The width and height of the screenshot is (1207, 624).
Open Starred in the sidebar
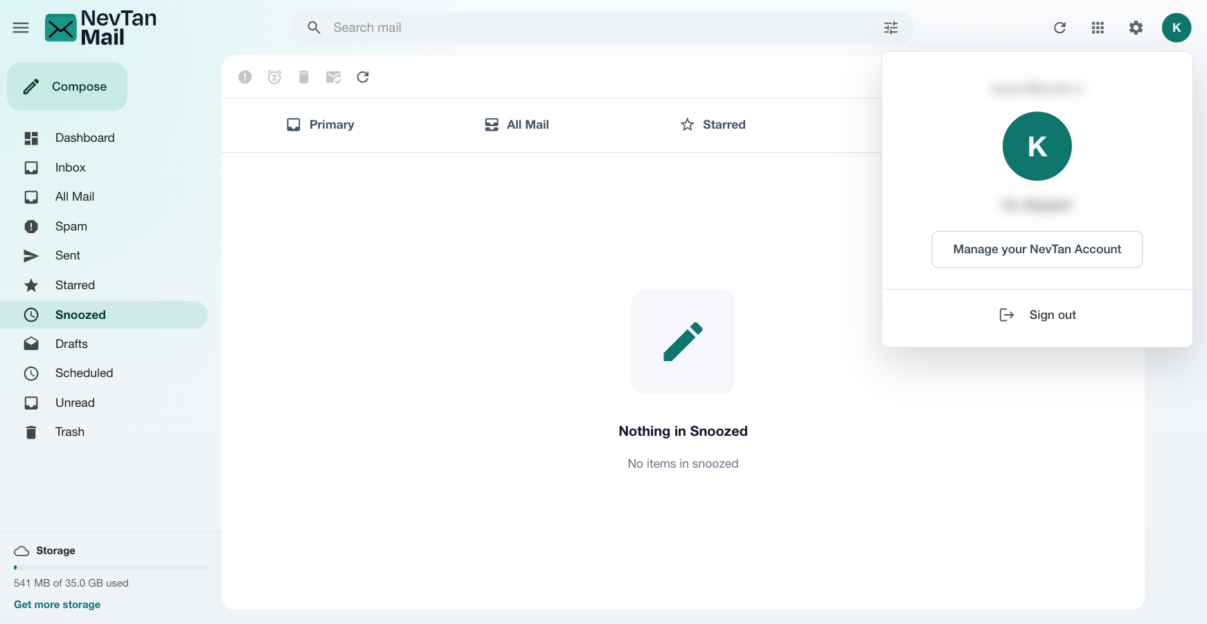click(x=104, y=285)
